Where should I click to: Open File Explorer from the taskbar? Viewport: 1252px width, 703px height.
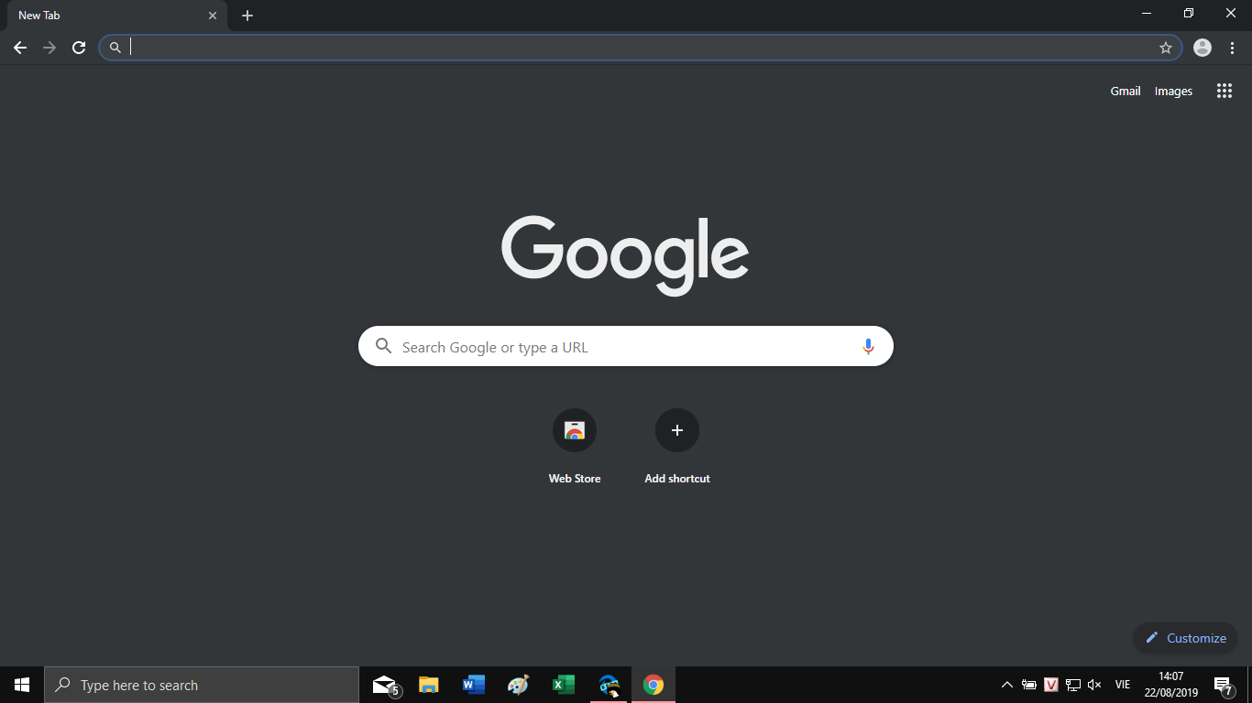[429, 685]
